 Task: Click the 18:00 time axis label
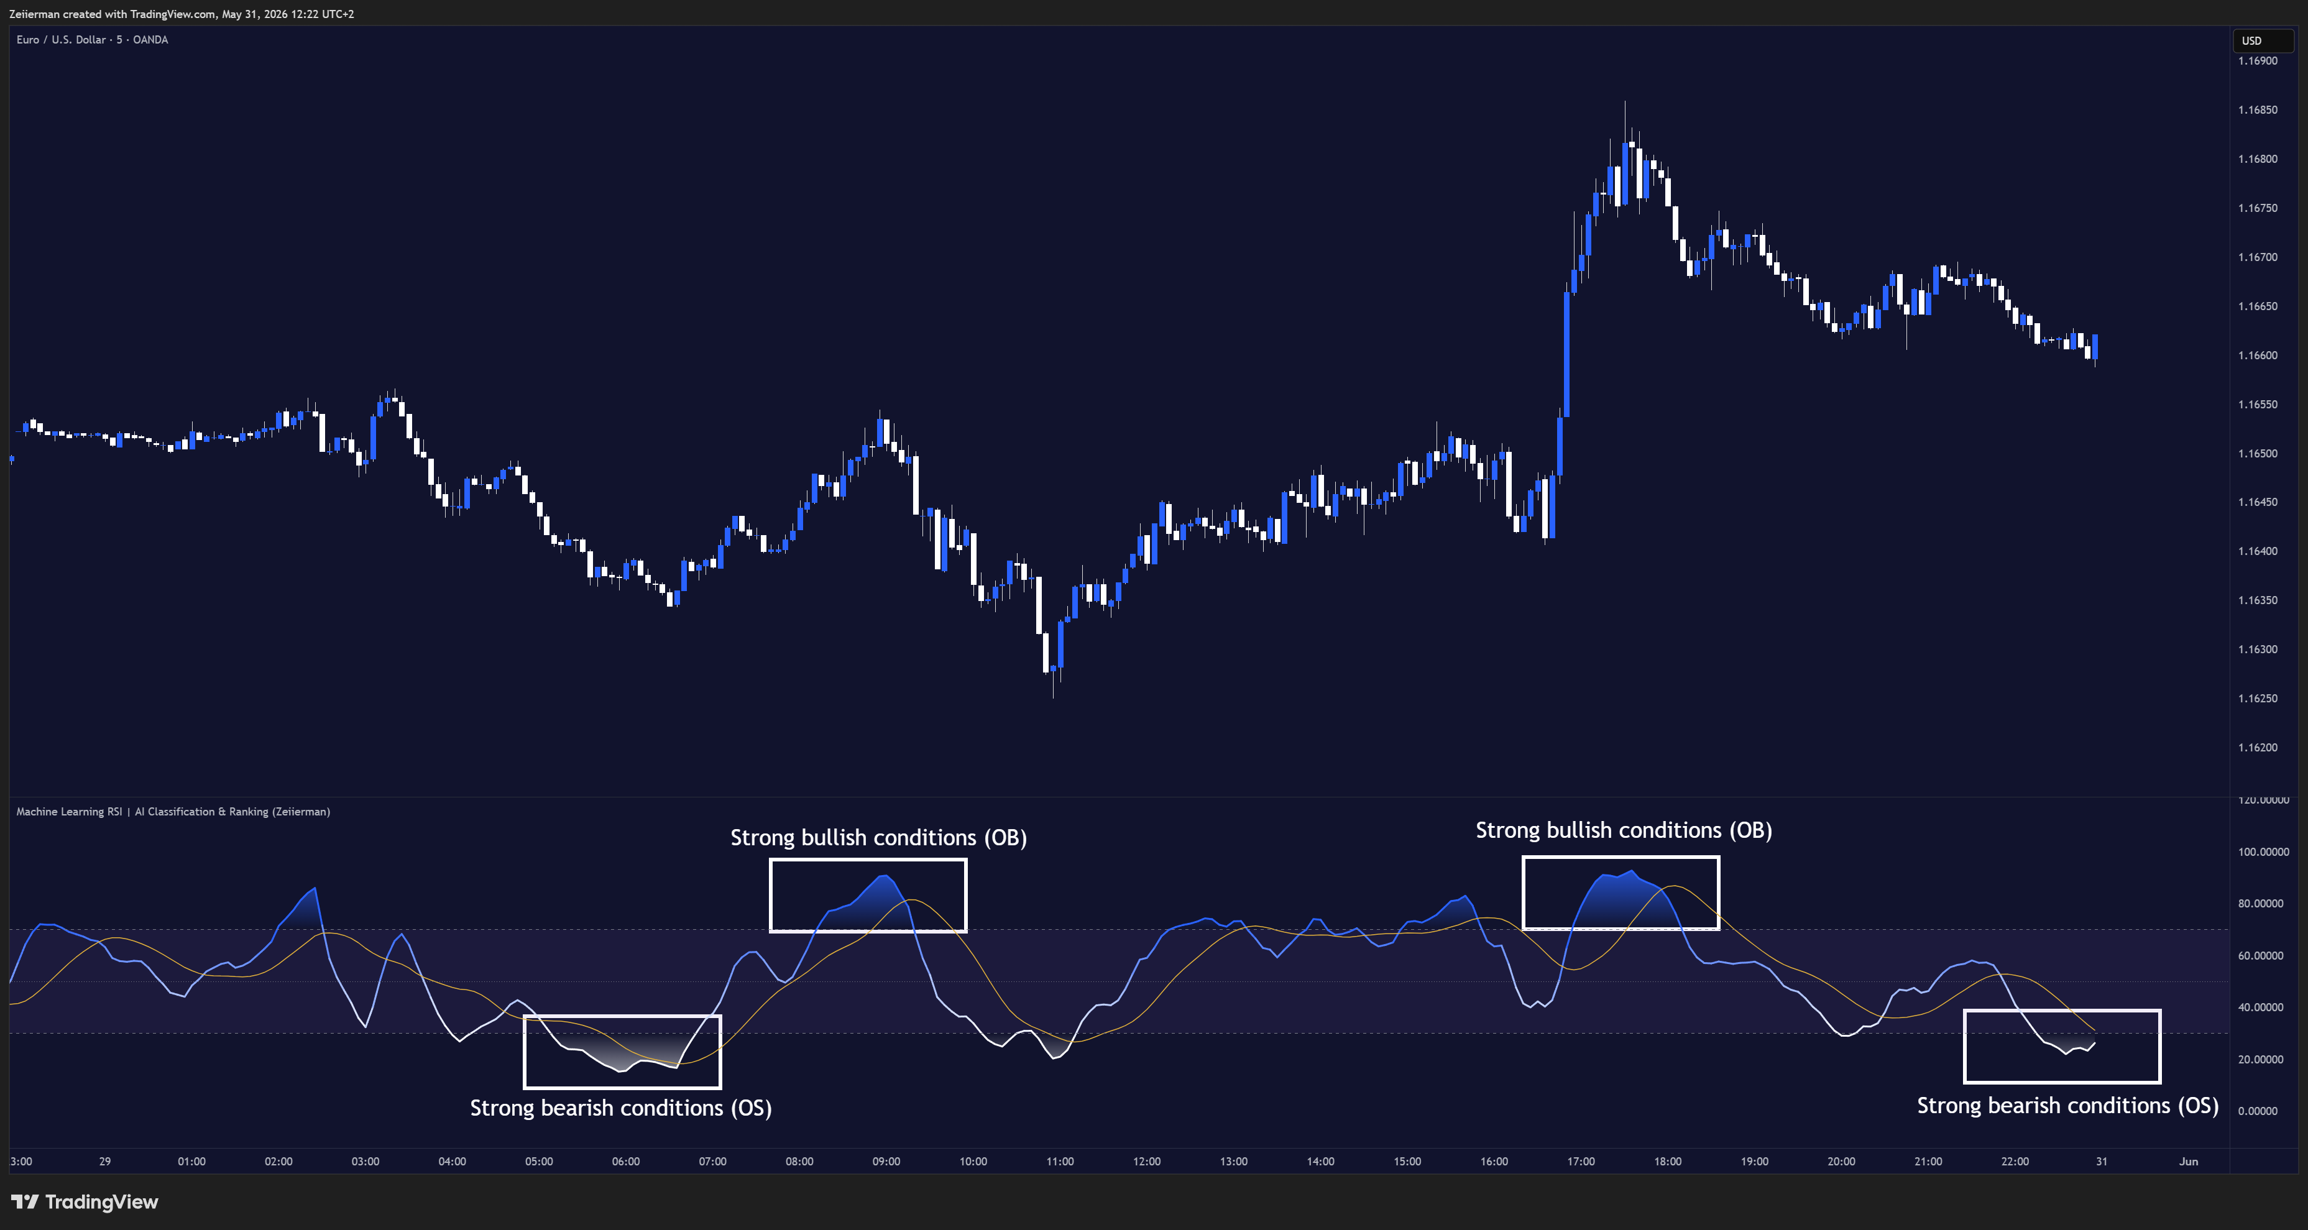(1668, 1162)
